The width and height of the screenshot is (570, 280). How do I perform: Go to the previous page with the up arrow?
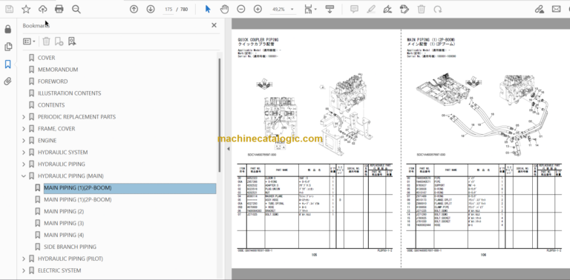134,9
